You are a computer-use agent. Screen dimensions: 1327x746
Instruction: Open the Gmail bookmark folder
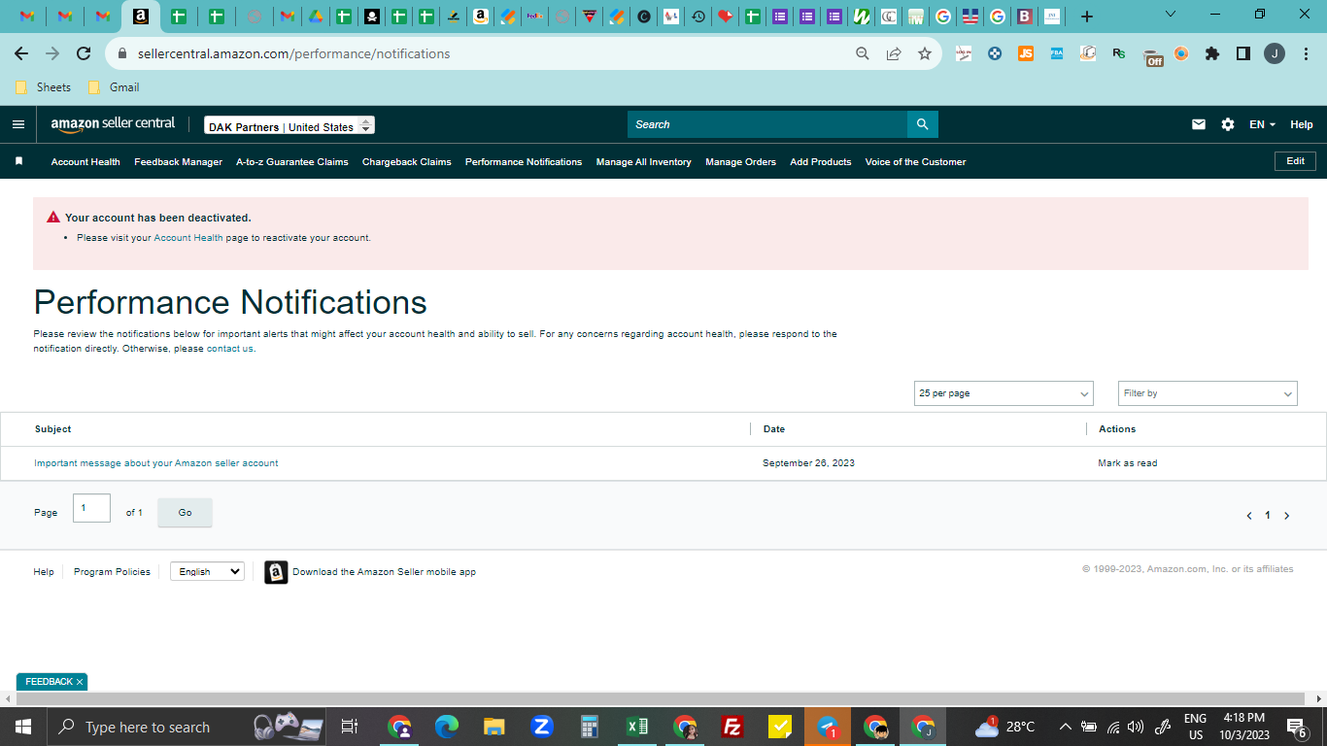click(114, 87)
